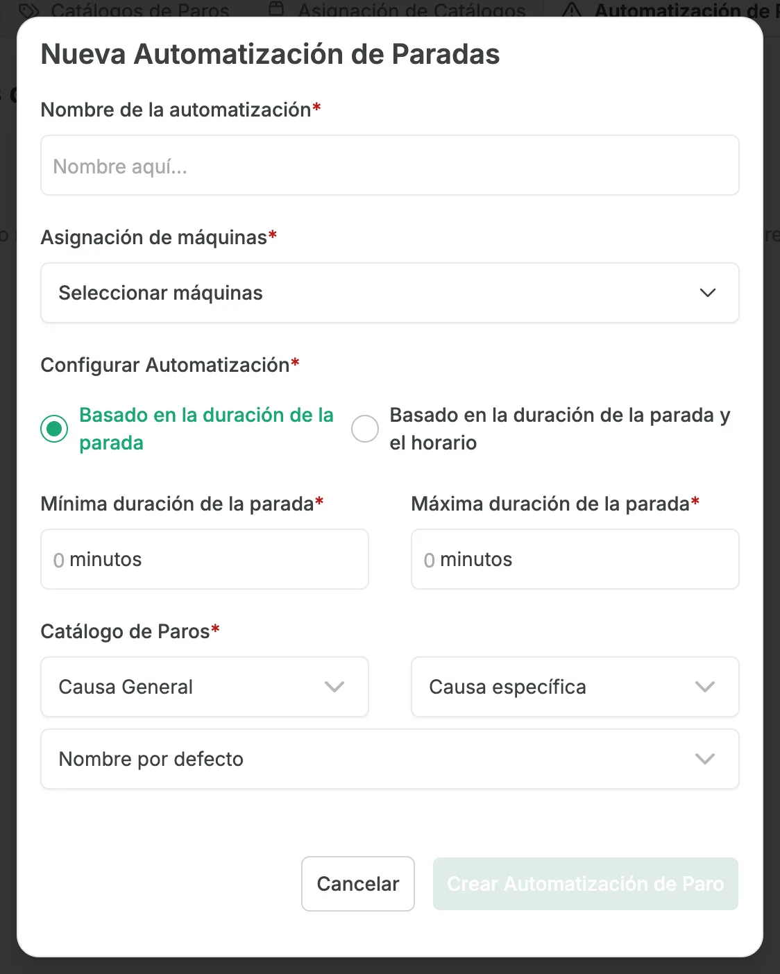Open the 'Causa General' dropdown
780x974 pixels.
205,687
